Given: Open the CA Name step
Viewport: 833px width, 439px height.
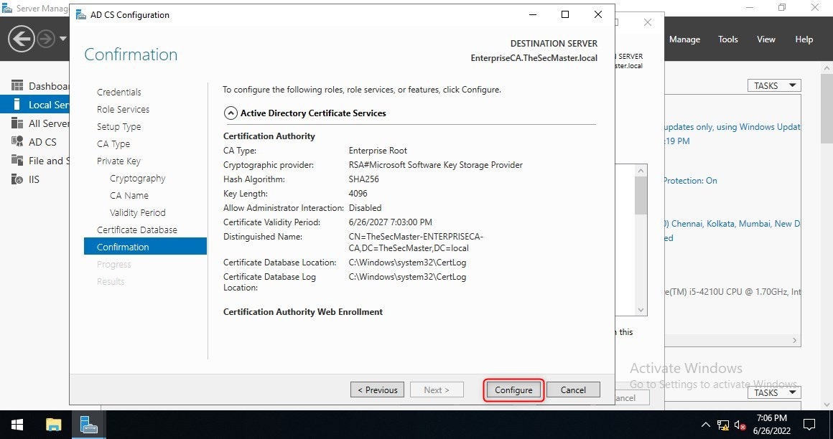Looking at the screenshot, I should 129,195.
